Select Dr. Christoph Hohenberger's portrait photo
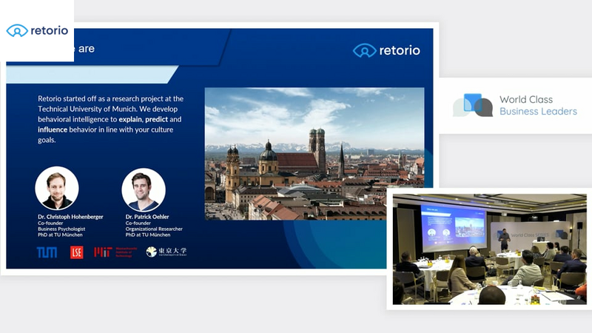 point(57,189)
